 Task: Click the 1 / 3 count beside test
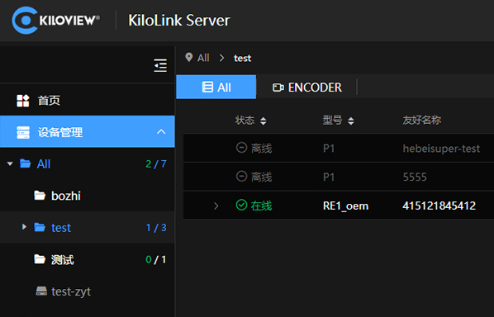tap(156, 228)
